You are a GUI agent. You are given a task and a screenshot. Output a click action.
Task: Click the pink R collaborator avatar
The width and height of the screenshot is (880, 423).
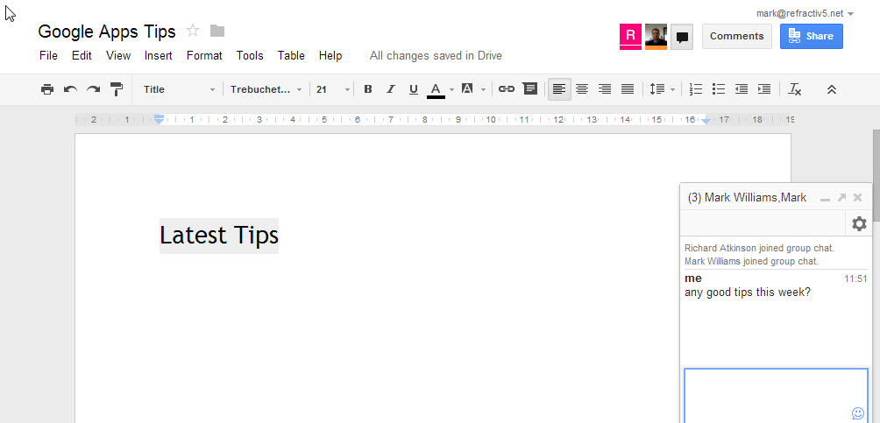pyautogui.click(x=630, y=37)
